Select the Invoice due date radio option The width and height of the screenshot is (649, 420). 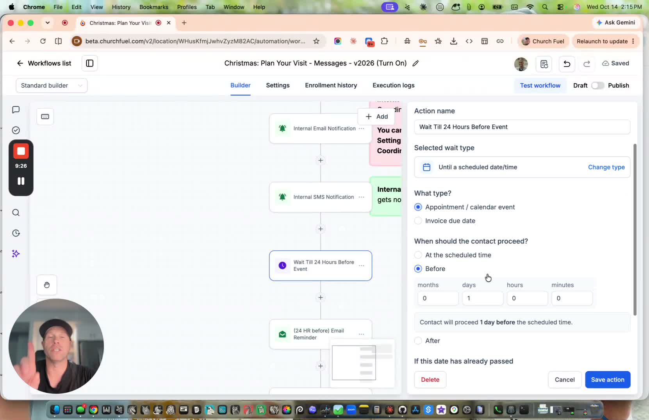418,221
